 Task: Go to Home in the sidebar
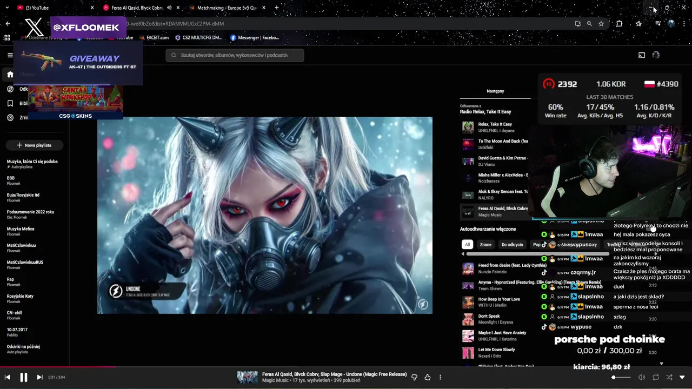coord(10,75)
